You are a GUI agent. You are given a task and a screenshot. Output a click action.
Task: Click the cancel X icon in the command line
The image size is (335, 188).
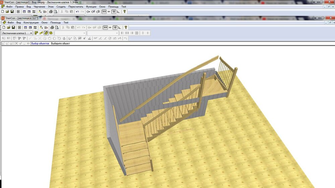tap(16, 43)
